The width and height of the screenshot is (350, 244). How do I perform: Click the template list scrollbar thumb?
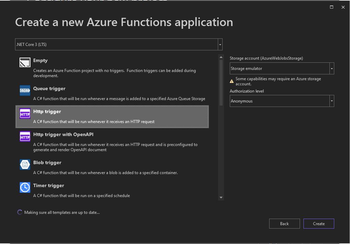(x=221, y=82)
